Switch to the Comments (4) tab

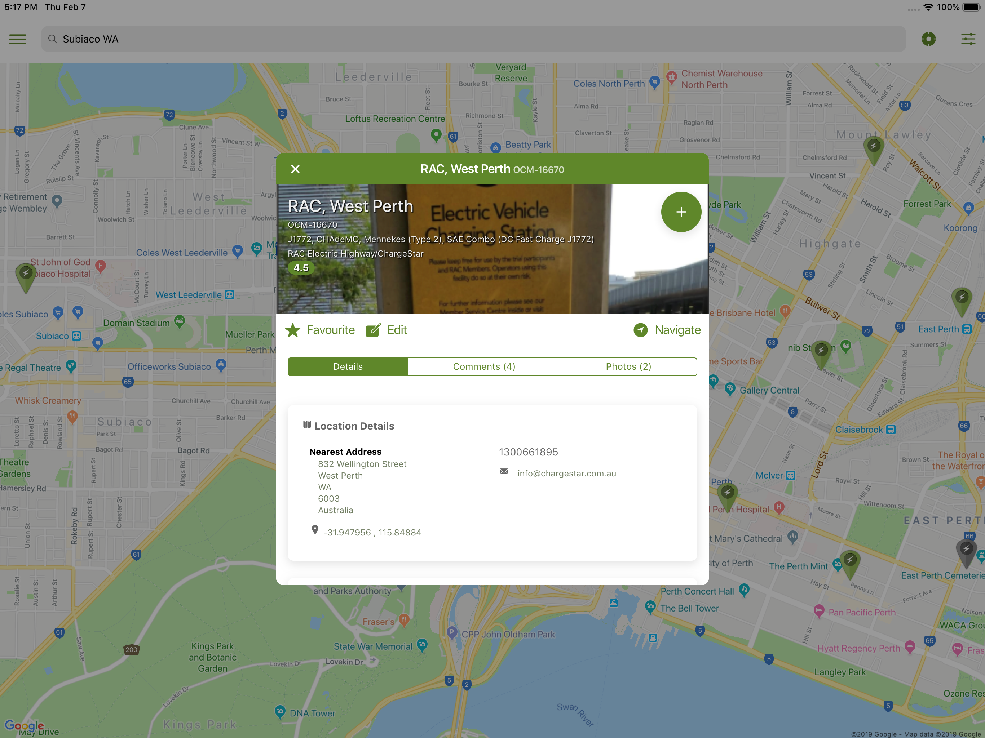(484, 367)
